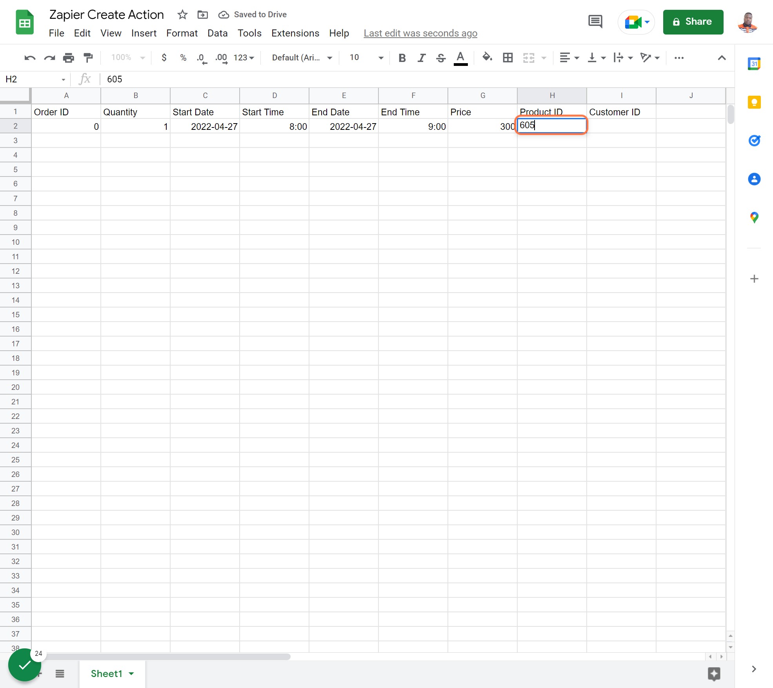The height and width of the screenshot is (688, 773).
Task: Toggle italic formatting
Action: pyautogui.click(x=422, y=58)
